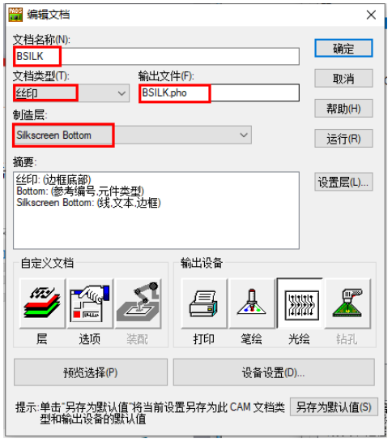Select the 打印 (Print) output device
Viewport: 392px width, 443px height.
tap(204, 303)
